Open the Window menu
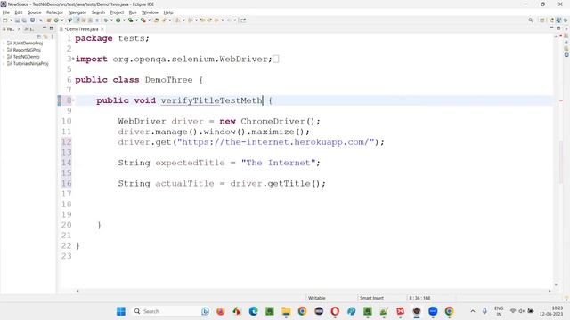Viewport: 570px width, 320px height. (150, 12)
